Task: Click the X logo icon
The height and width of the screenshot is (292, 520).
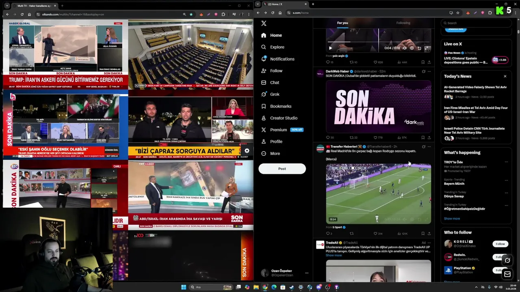Action: click(264, 24)
